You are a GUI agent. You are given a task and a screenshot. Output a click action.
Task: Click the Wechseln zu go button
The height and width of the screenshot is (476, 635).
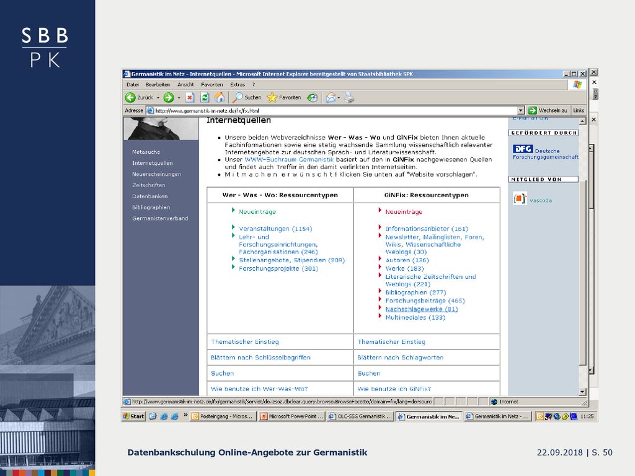(x=548, y=110)
